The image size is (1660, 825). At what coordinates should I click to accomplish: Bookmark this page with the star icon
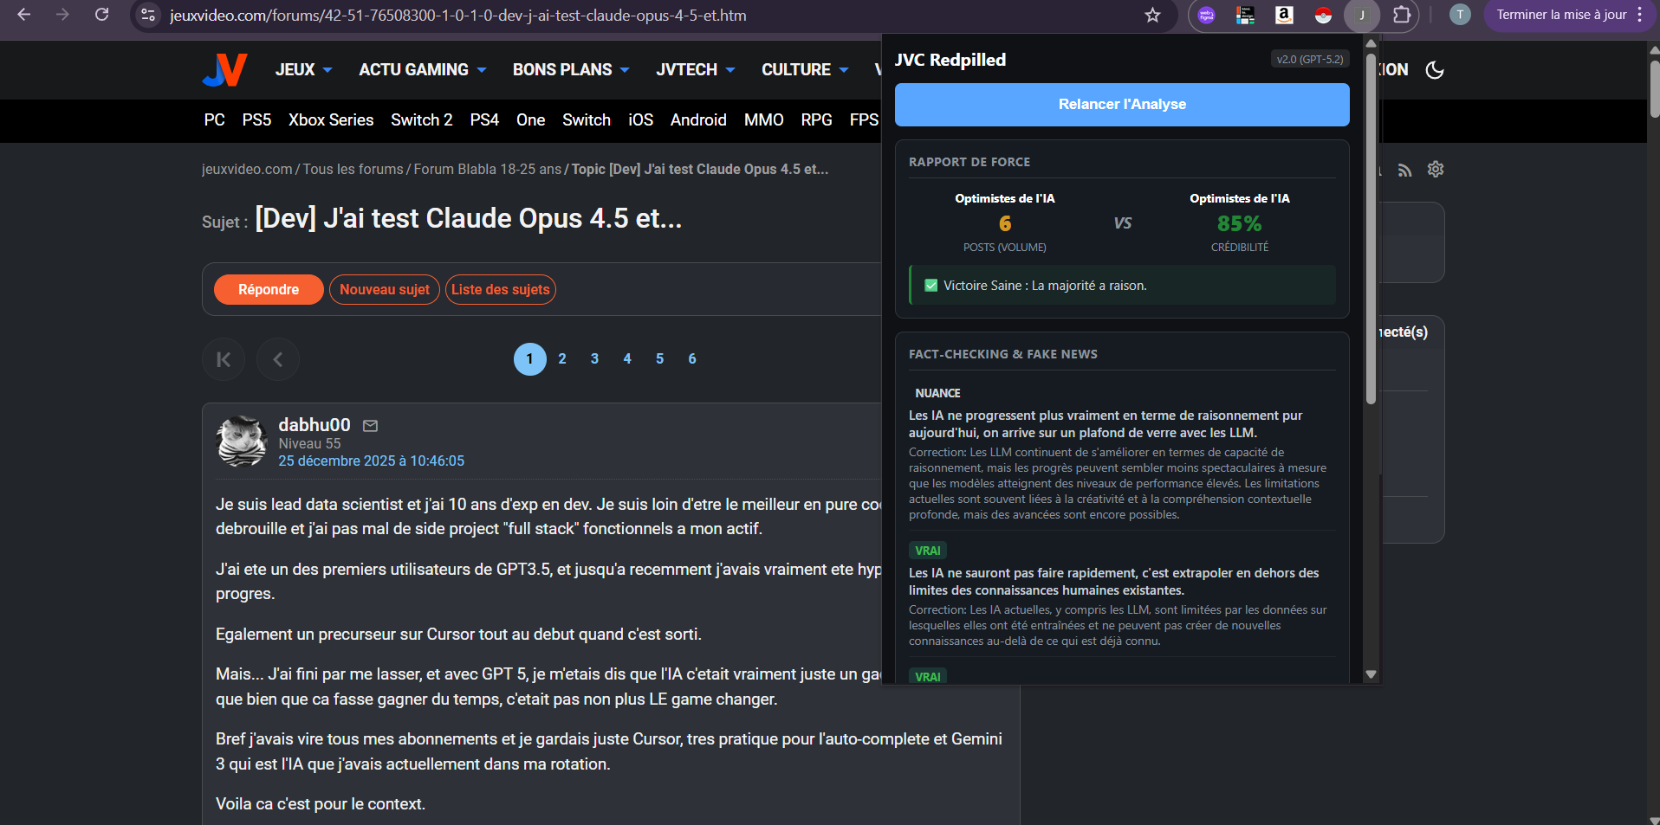(x=1152, y=15)
